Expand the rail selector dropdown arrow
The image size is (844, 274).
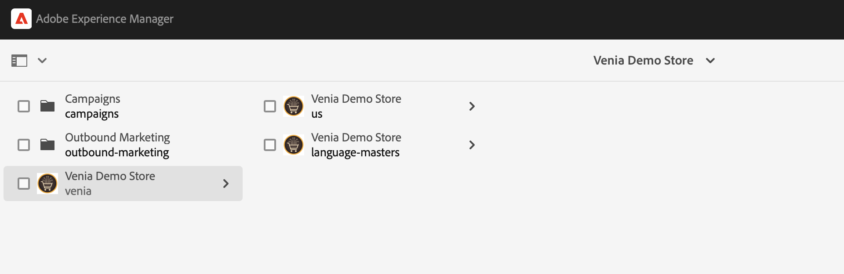pyautogui.click(x=42, y=61)
